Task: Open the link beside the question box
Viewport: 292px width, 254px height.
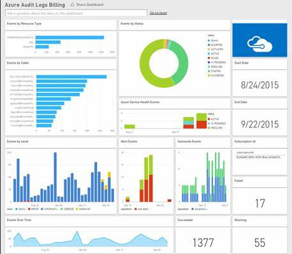Action: click(x=158, y=13)
